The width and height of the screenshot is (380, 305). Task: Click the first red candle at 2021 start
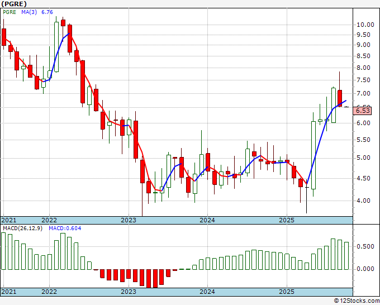click(4, 37)
